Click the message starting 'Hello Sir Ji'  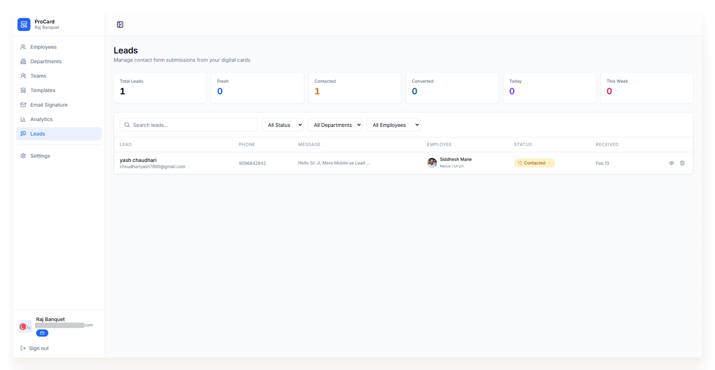tap(334, 163)
